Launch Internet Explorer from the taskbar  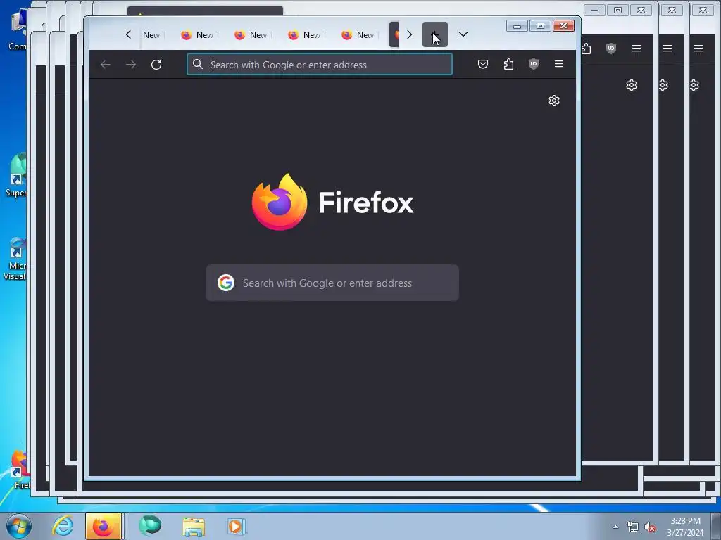63,526
